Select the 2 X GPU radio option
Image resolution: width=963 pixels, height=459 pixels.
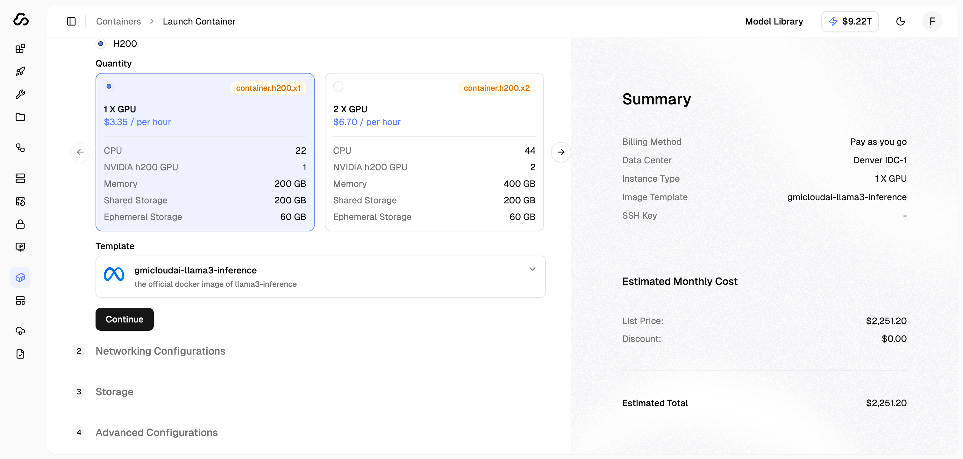(x=338, y=86)
